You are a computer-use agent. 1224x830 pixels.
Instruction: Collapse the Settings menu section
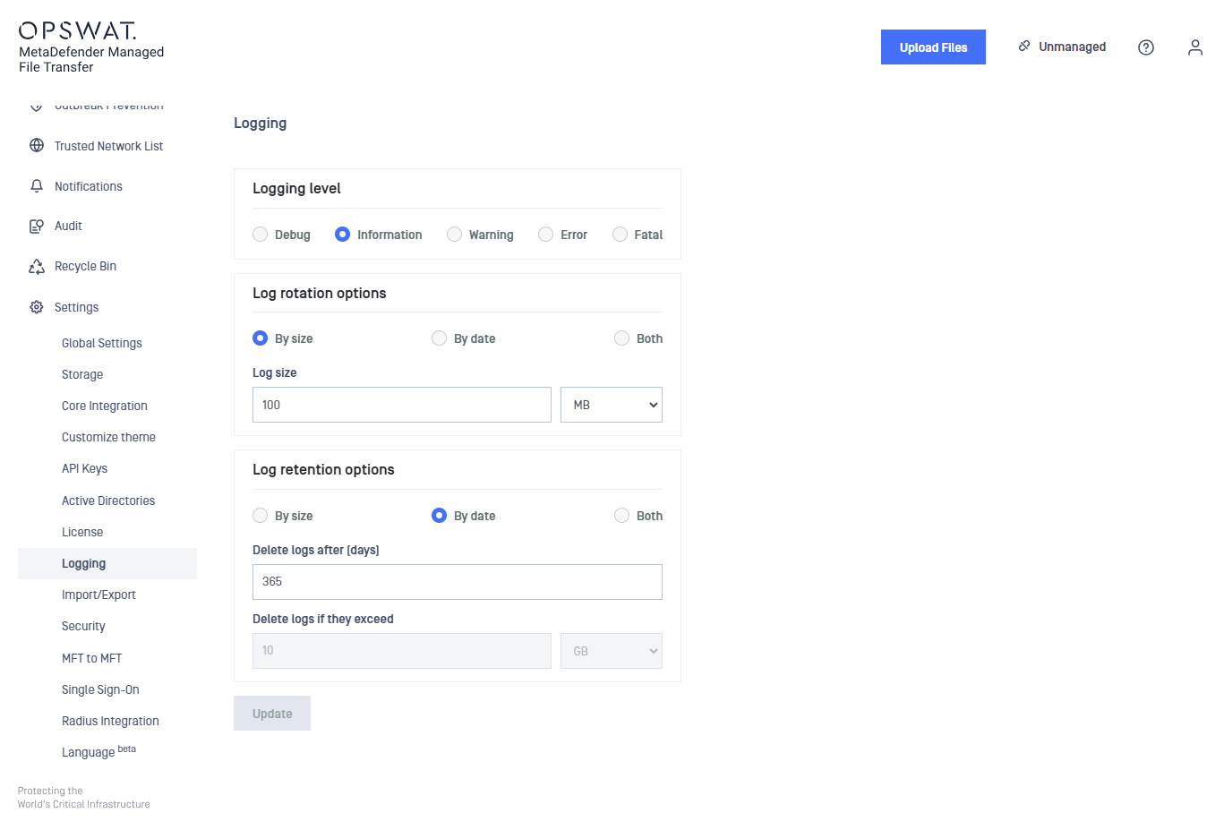point(76,307)
